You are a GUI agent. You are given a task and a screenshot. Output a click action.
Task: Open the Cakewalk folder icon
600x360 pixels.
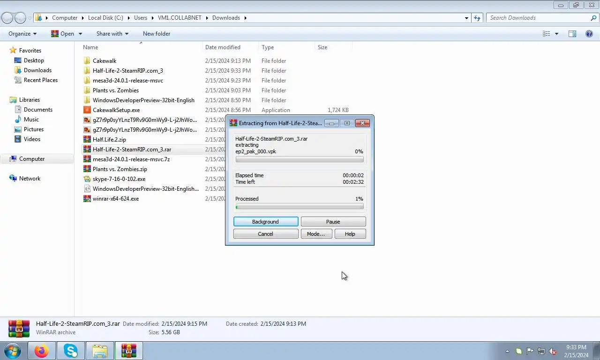[x=87, y=60]
